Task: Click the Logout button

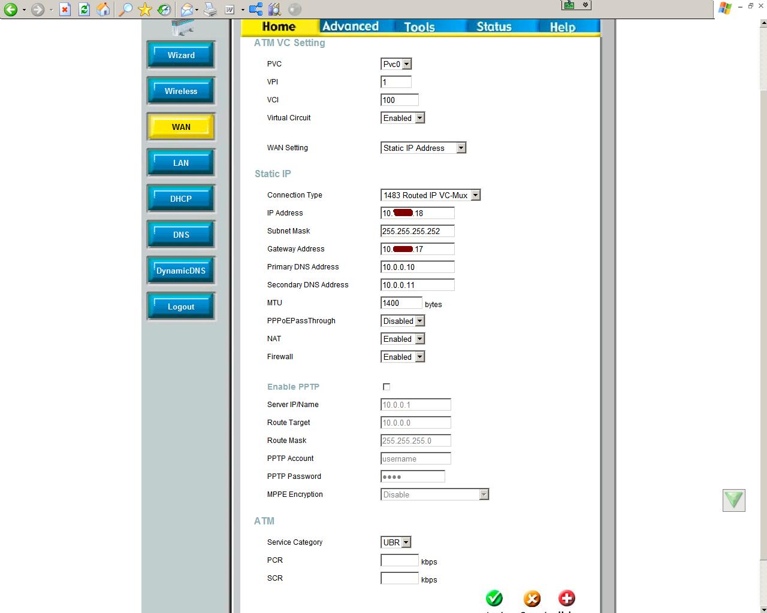Action: (x=181, y=306)
